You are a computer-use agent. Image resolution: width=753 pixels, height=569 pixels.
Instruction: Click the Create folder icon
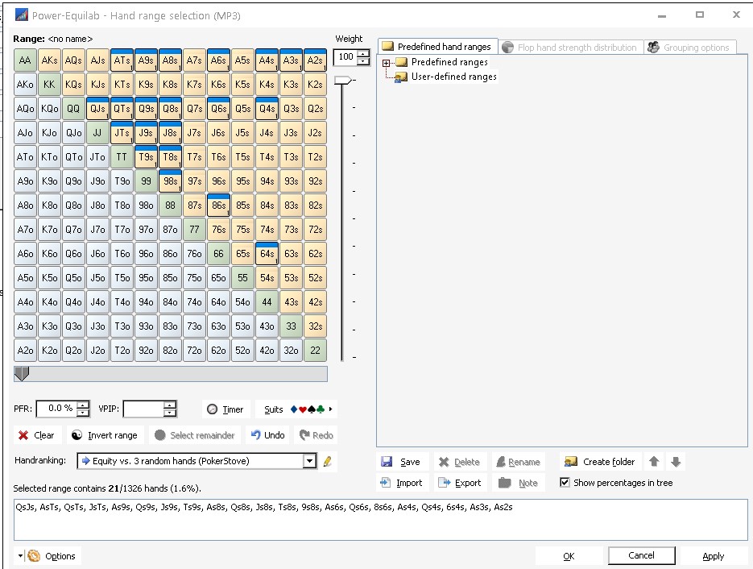click(x=571, y=462)
